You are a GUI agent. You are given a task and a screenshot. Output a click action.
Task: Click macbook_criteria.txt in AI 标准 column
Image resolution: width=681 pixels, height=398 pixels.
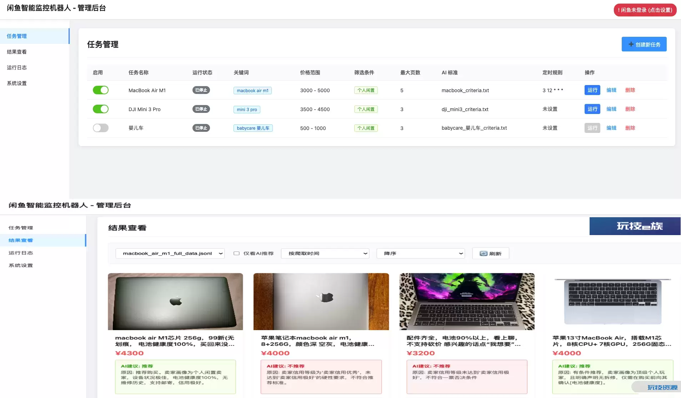pyautogui.click(x=465, y=90)
